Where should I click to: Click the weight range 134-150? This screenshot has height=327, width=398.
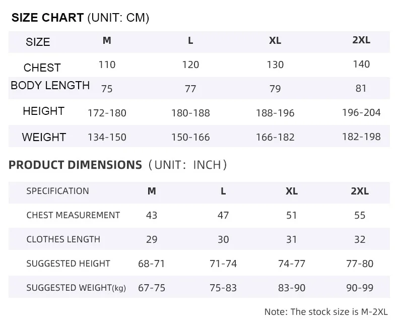coord(107,138)
